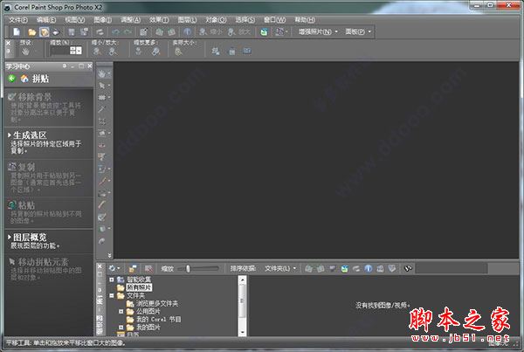524x352 pixels.
Task: Click the zoom-out magnifier under 缩小/放大
Action: click(97, 52)
